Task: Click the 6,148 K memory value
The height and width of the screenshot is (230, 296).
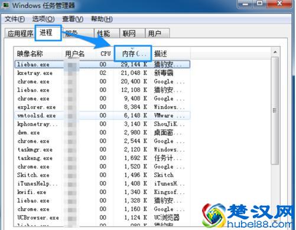Action: click(135, 116)
